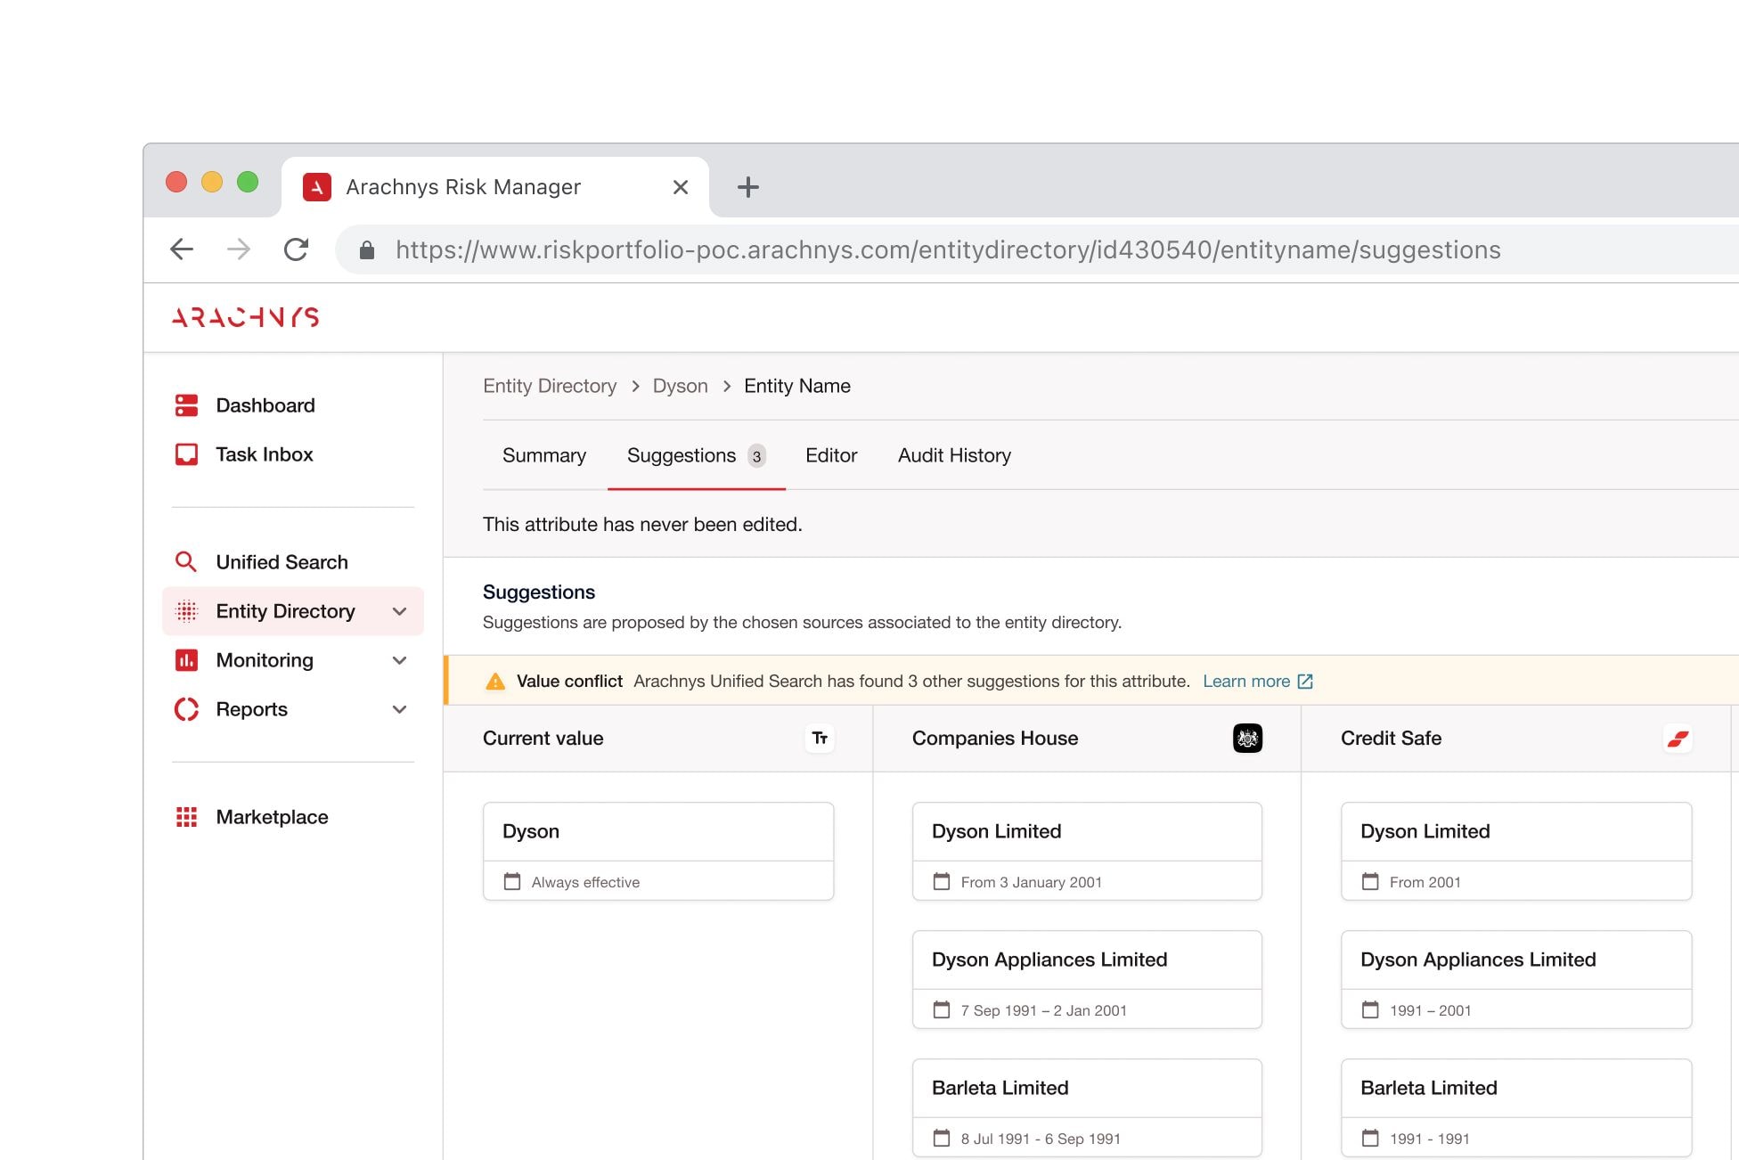Screen dimensions: 1739x1160
Task: Click calendar icon beside 1991 - 1991
Action: (x=1370, y=1138)
